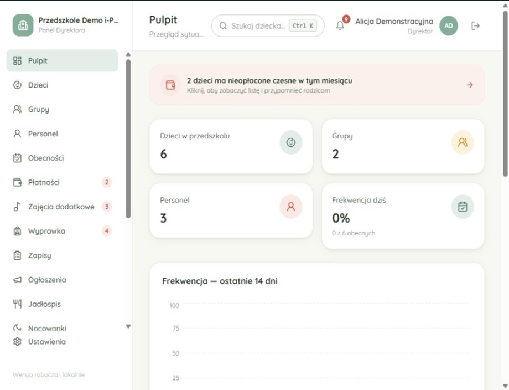The height and width of the screenshot is (390, 509).
Task: View the Jadłospis meal menu
Action: [x=63, y=304]
